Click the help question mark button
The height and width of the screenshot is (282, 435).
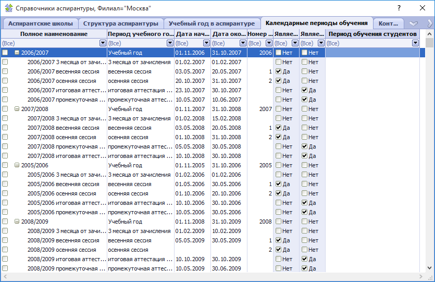[x=399, y=8]
